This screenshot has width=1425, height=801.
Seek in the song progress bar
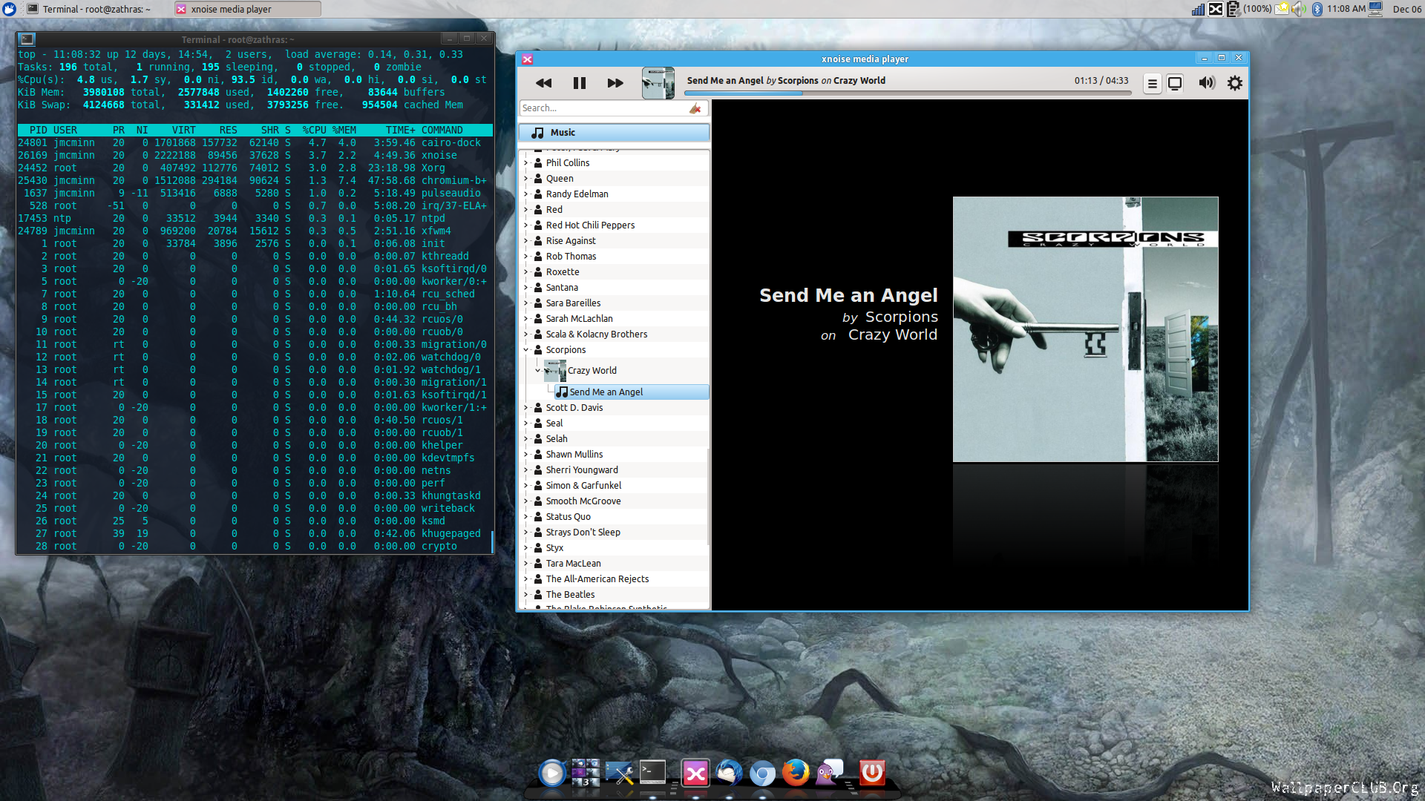(x=907, y=93)
